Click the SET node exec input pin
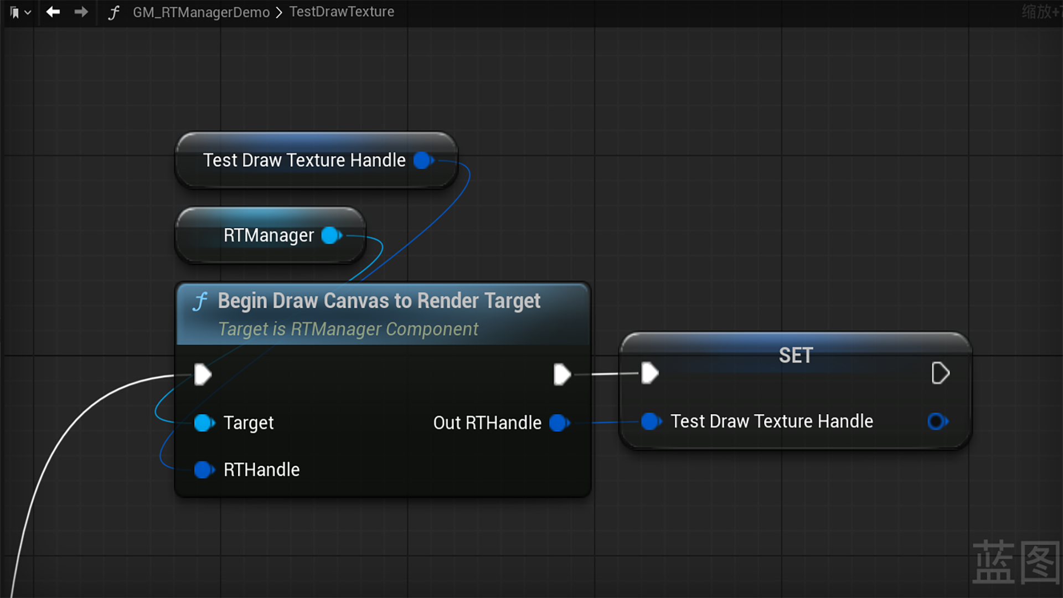Screen dimensions: 1063x598 coord(649,373)
